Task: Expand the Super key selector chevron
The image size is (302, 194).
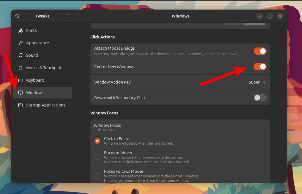Action: [264, 82]
